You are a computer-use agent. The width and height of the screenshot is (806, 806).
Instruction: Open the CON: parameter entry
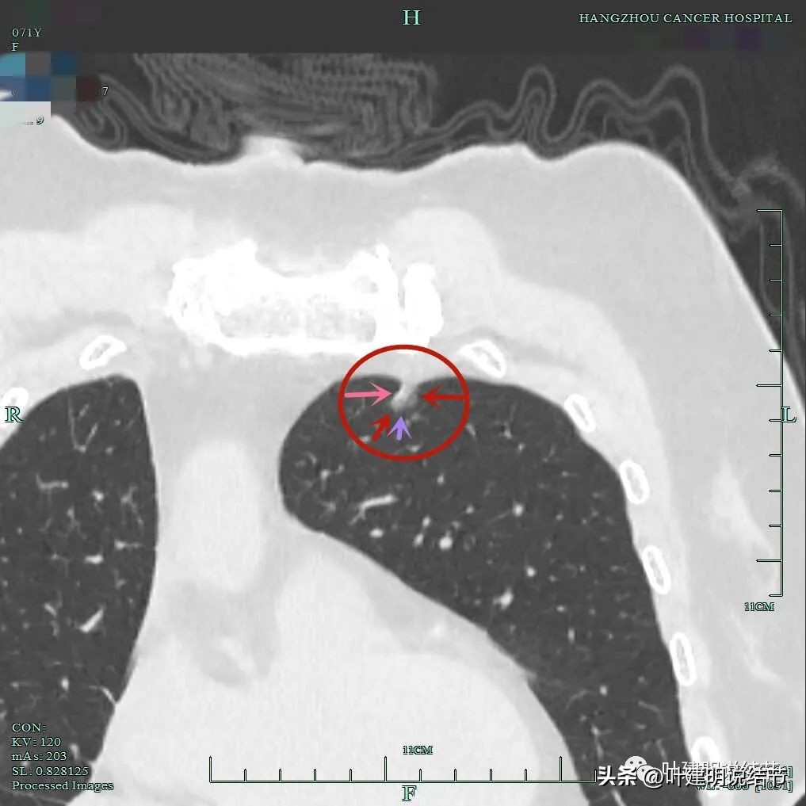[29, 727]
